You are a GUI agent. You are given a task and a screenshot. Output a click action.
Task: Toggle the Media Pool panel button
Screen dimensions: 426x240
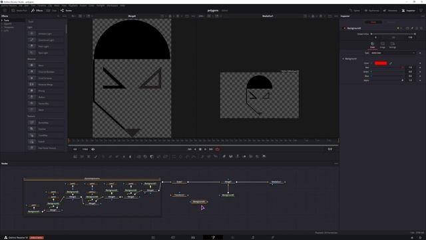click(x=19, y=11)
